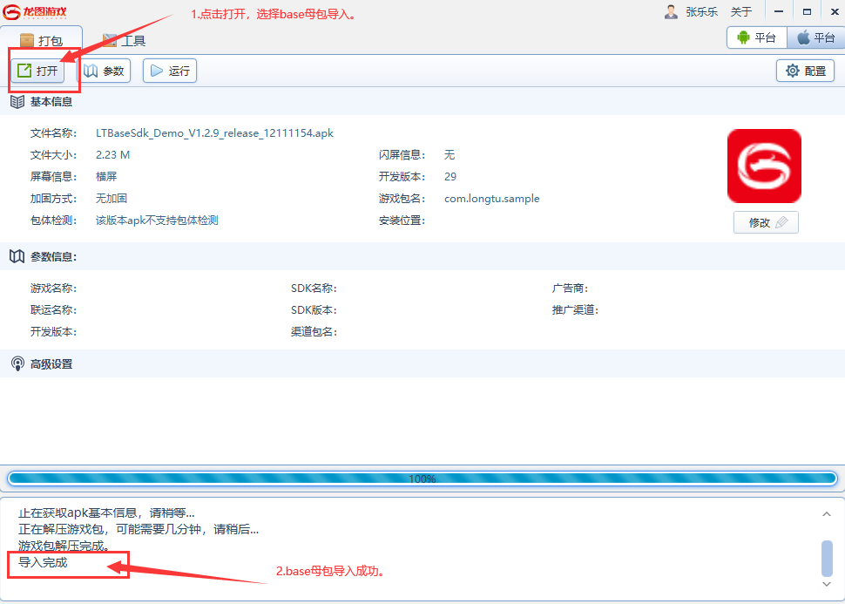Click the 基本信息 book icon
The width and height of the screenshot is (845, 604).
click(17, 102)
